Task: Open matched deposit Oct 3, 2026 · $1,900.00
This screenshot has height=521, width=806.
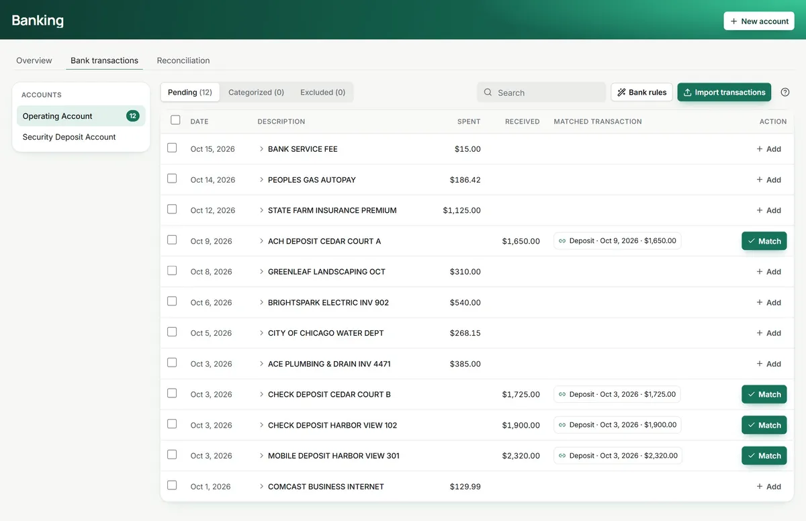Action: click(x=617, y=425)
